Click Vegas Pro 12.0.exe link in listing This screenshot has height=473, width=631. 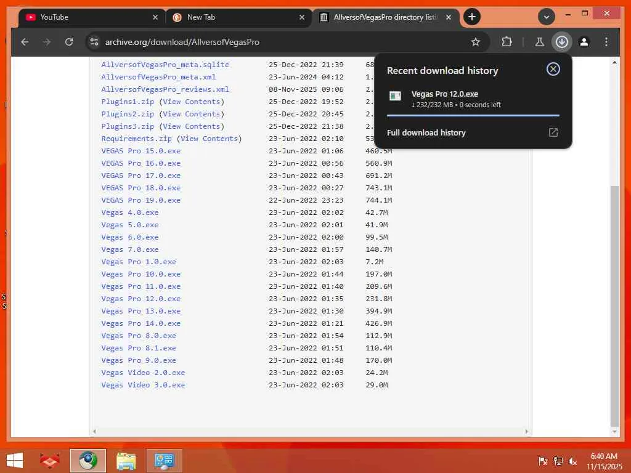click(141, 299)
